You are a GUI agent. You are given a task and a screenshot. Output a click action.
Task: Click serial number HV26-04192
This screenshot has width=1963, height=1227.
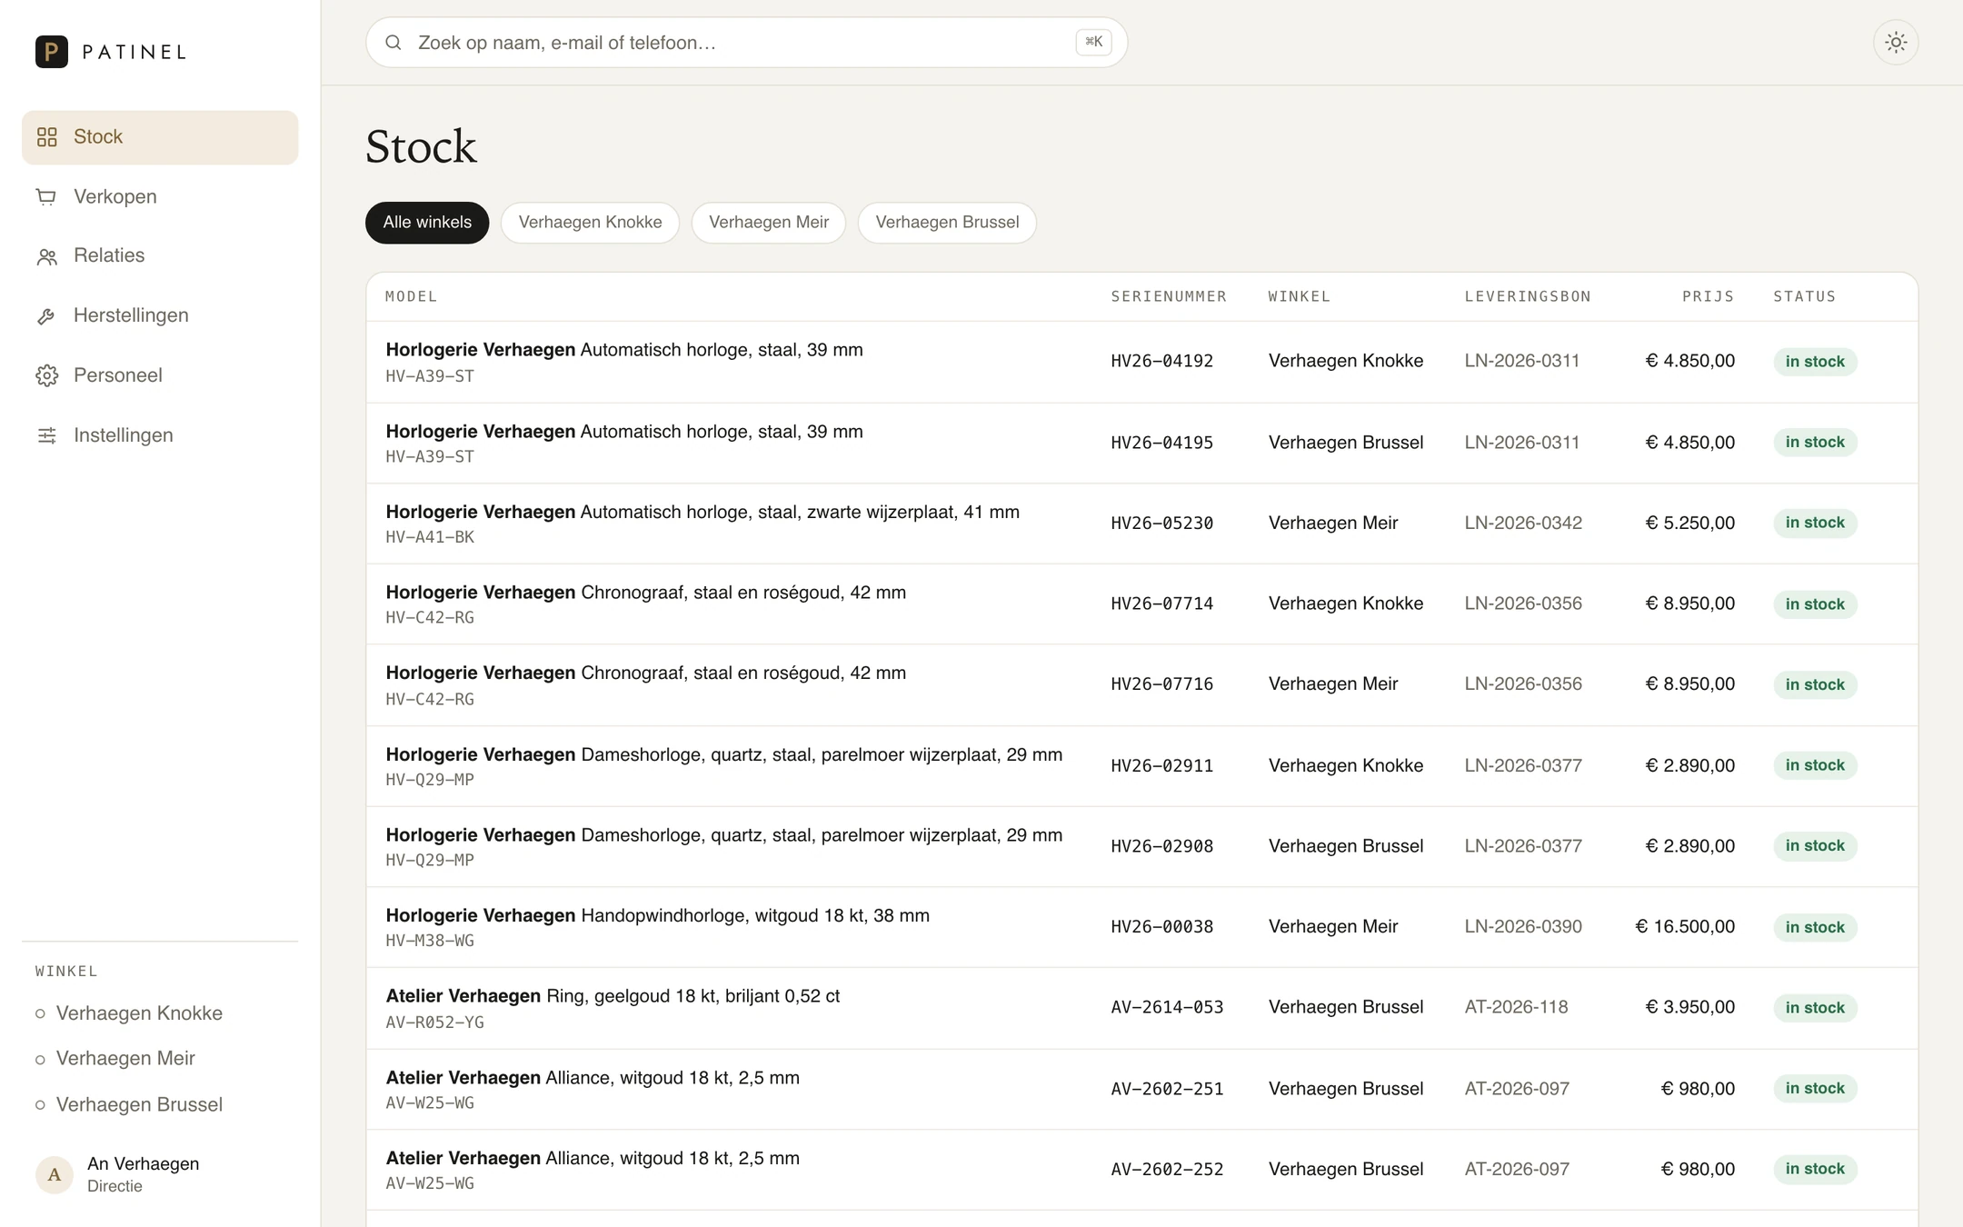coord(1161,362)
